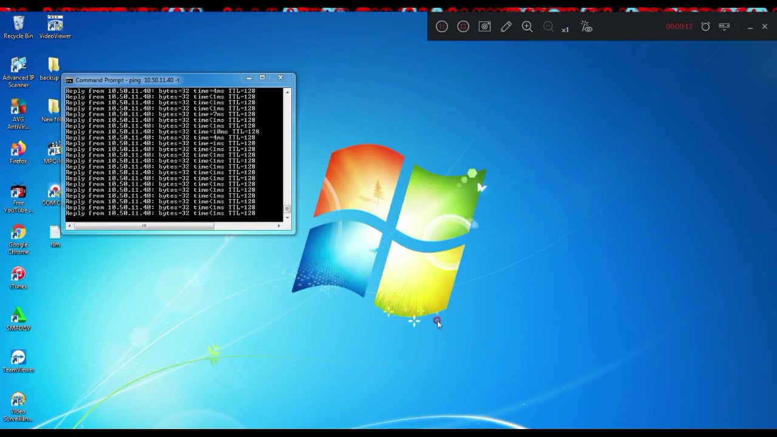Select the film text file icon
The width and height of the screenshot is (777, 437).
coord(55,237)
